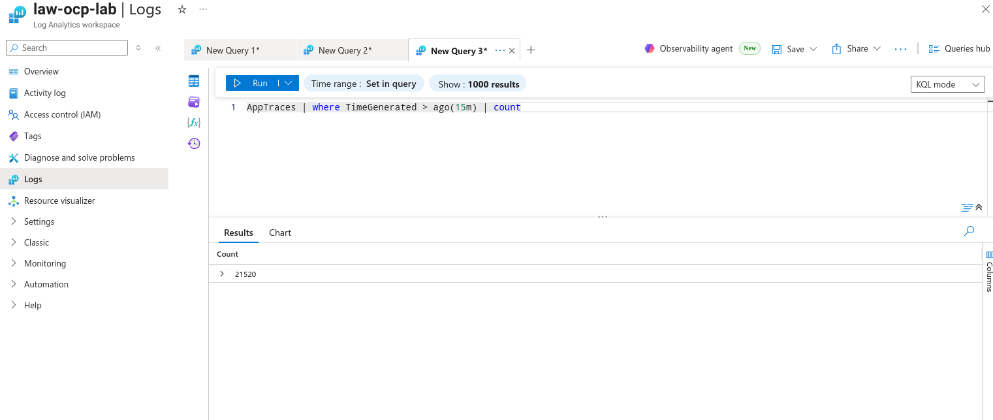The height and width of the screenshot is (420, 993).
Task: Format the query with the format icon
Action: tap(967, 208)
